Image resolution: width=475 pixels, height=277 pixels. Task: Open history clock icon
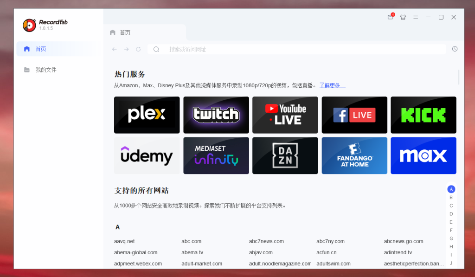click(455, 49)
